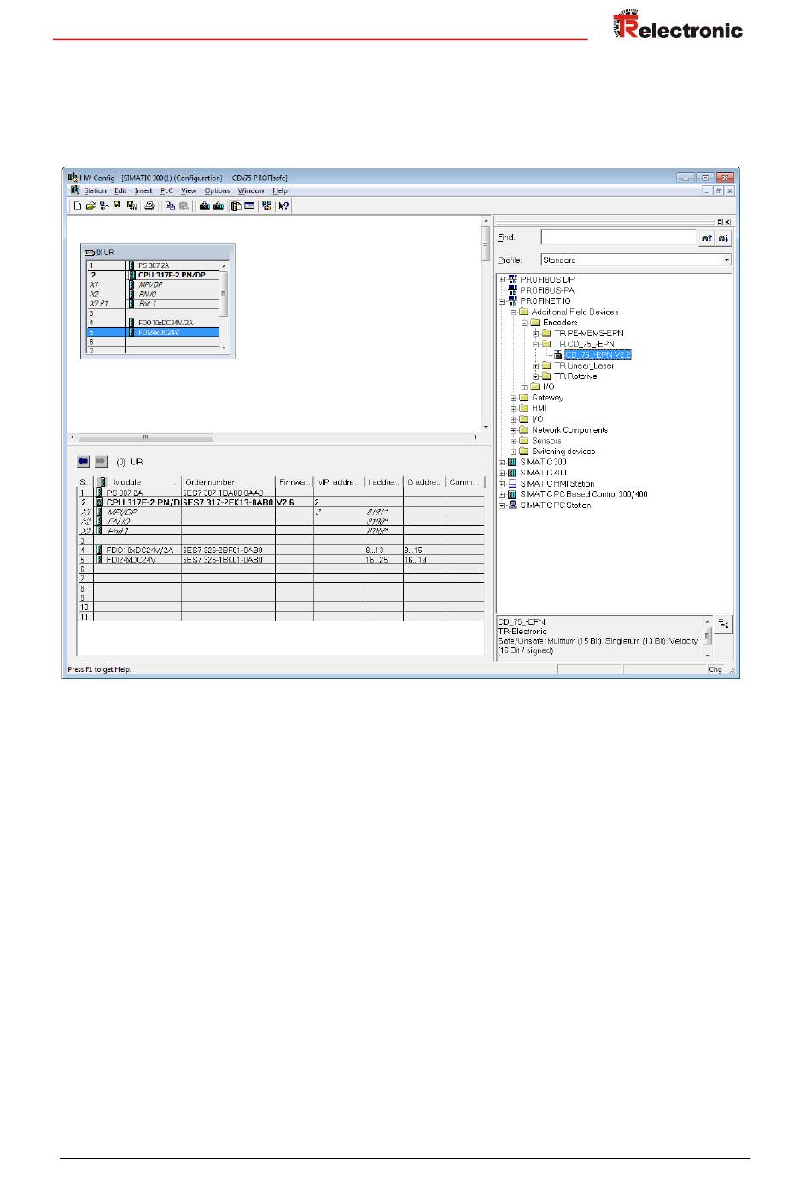
Task: Click the MPI address column header
Action: pyautogui.click(x=339, y=482)
